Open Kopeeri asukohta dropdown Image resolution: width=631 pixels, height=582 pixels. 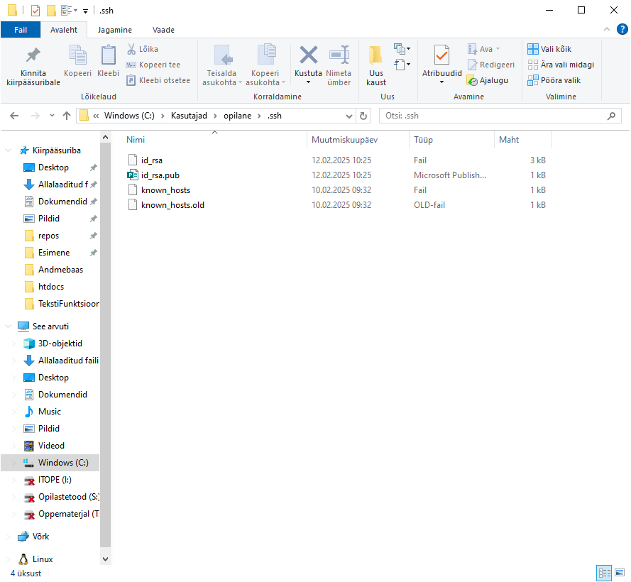pos(265,78)
